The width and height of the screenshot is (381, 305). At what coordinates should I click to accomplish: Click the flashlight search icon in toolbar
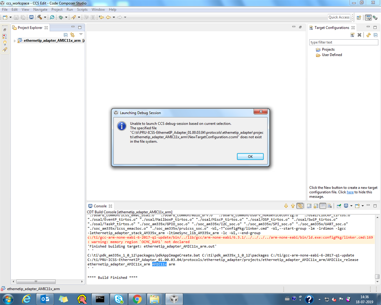point(73,17)
